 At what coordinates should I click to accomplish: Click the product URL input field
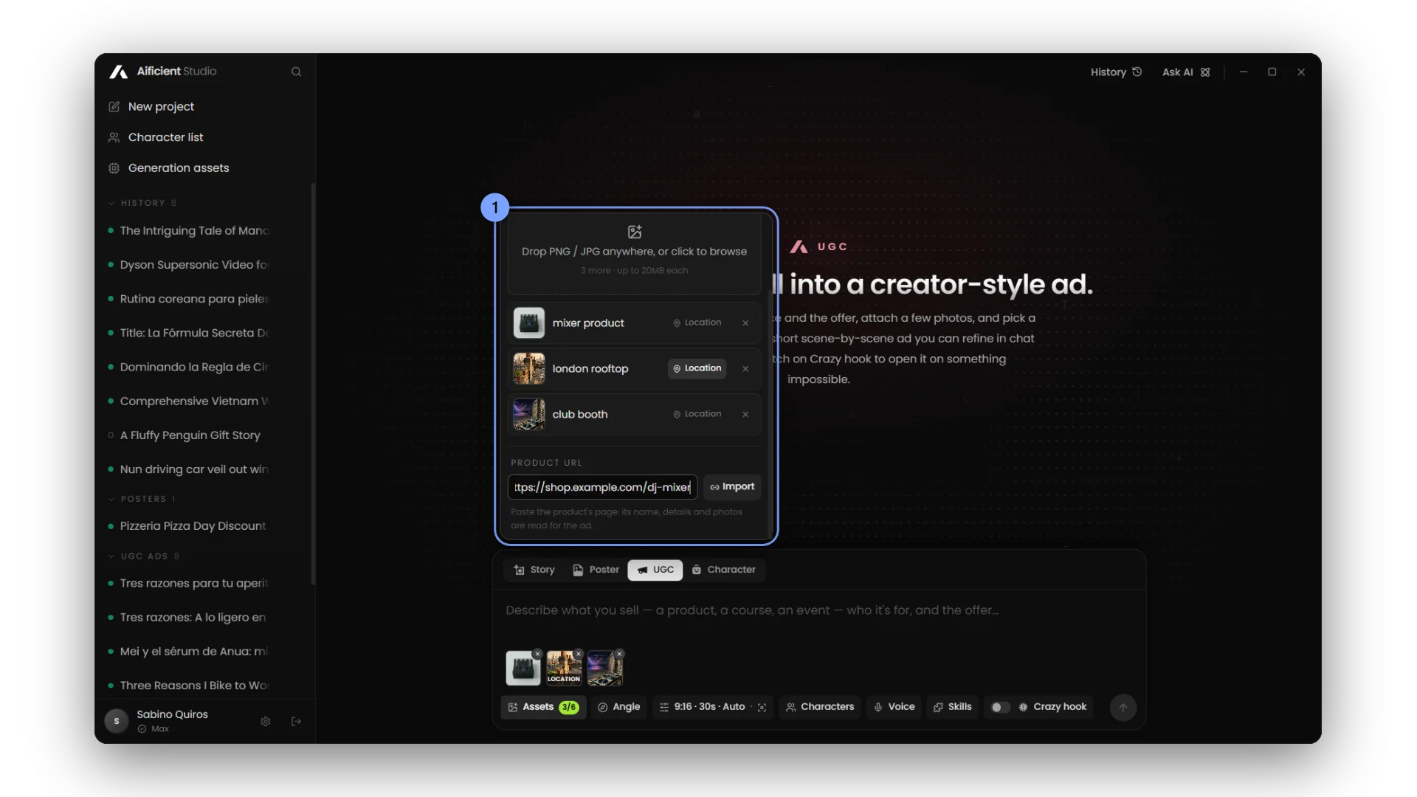602,487
